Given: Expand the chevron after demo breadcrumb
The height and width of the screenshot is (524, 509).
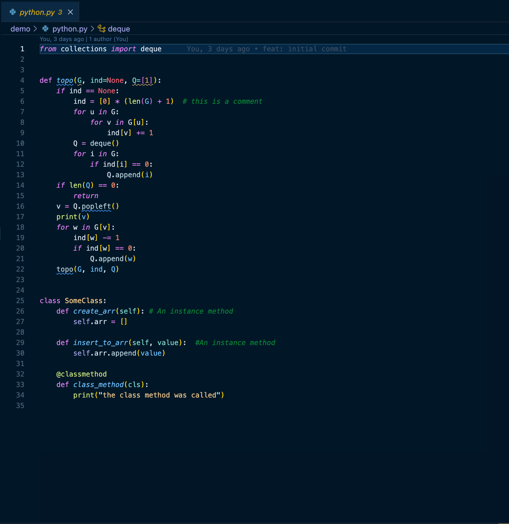Looking at the screenshot, I should pos(36,29).
